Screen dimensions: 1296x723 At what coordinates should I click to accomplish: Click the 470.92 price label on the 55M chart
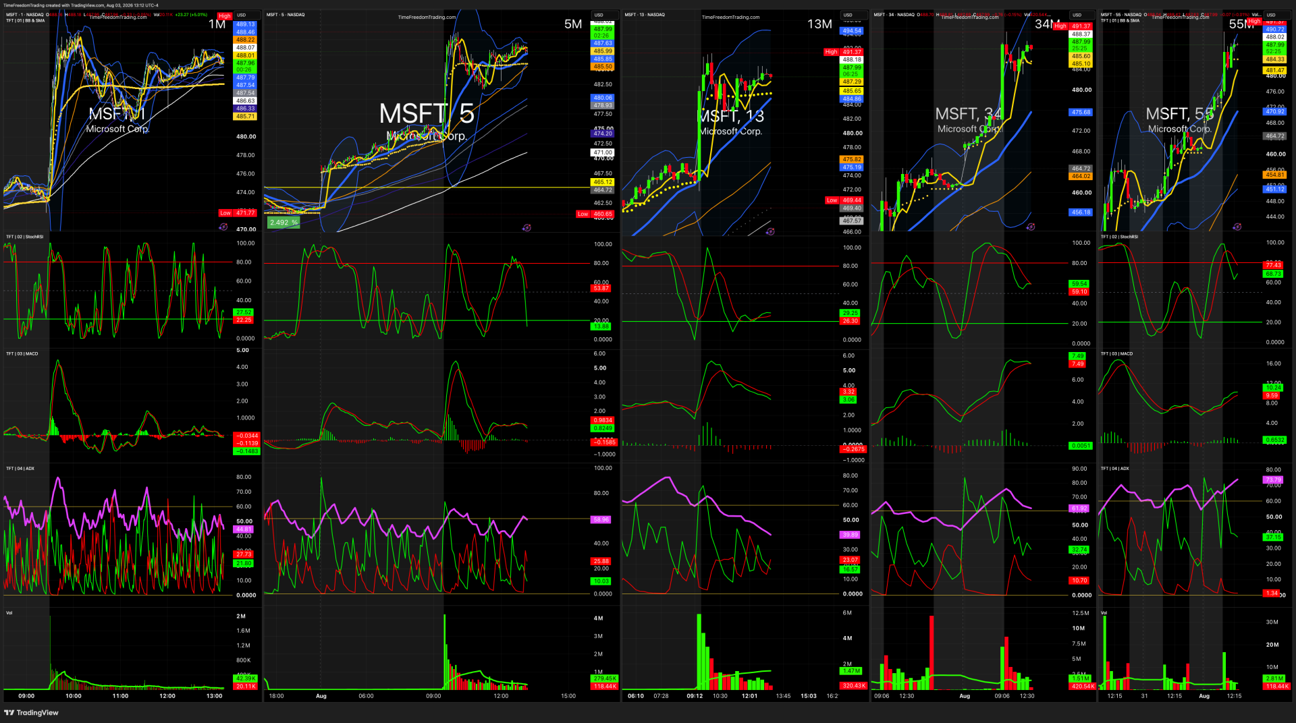pos(1275,112)
